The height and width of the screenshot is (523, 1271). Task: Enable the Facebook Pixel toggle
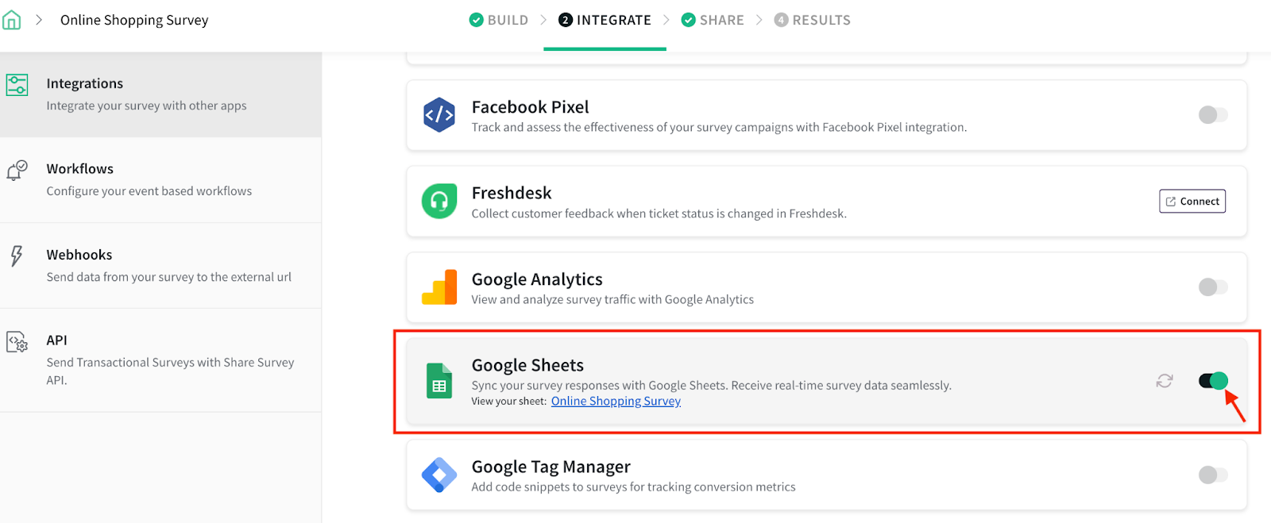(x=1213, y=115)
